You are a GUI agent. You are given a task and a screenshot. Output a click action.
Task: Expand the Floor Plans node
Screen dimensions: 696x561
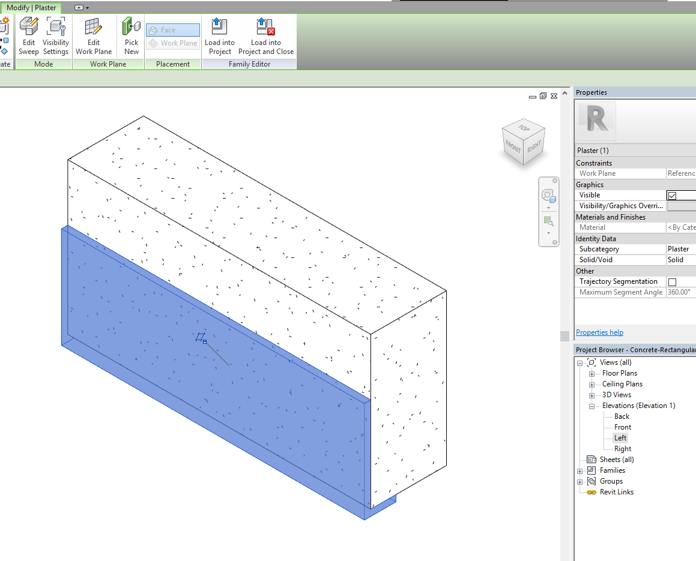591,373
